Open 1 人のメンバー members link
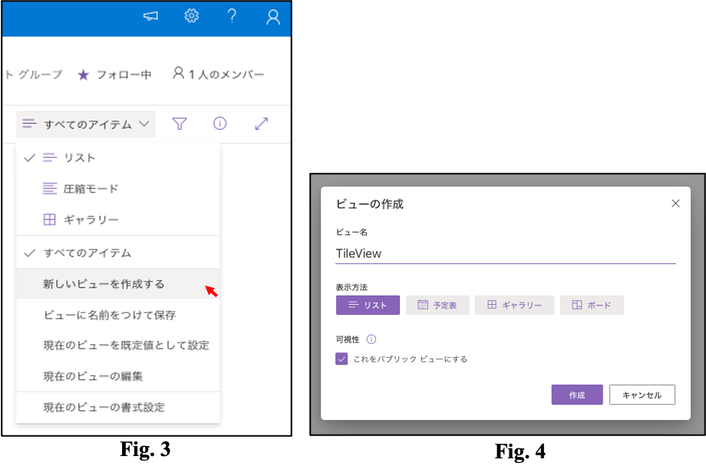Viewport: 706px width, 476px height. click(219, 74)
